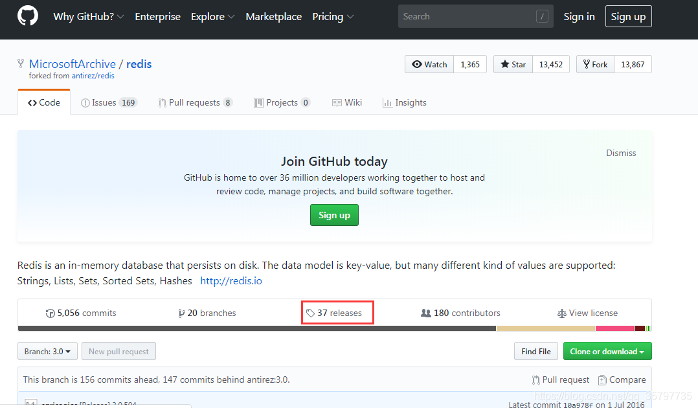Viewport: 698px width, 408px height.
Task: Open the http://redis.io link
Action: click(231, 280)
